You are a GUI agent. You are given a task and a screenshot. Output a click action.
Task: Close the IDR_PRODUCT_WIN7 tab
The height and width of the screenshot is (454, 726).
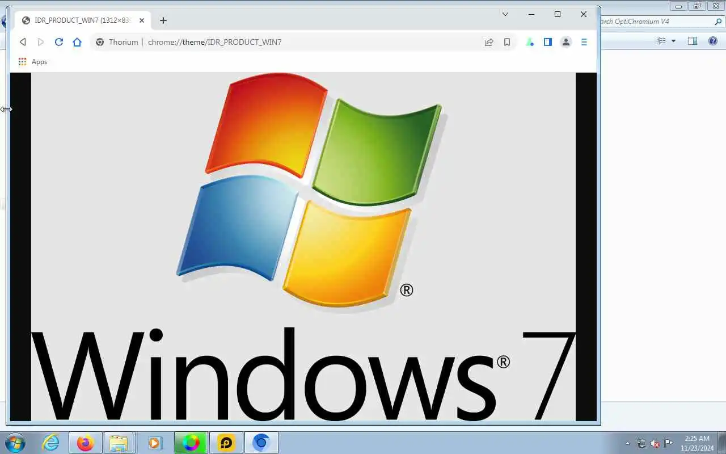[142, 20]
